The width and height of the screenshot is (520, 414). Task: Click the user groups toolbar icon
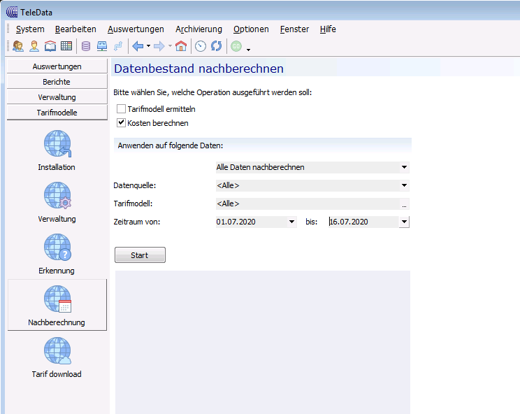pyautogui.click(x=18, y=46)
